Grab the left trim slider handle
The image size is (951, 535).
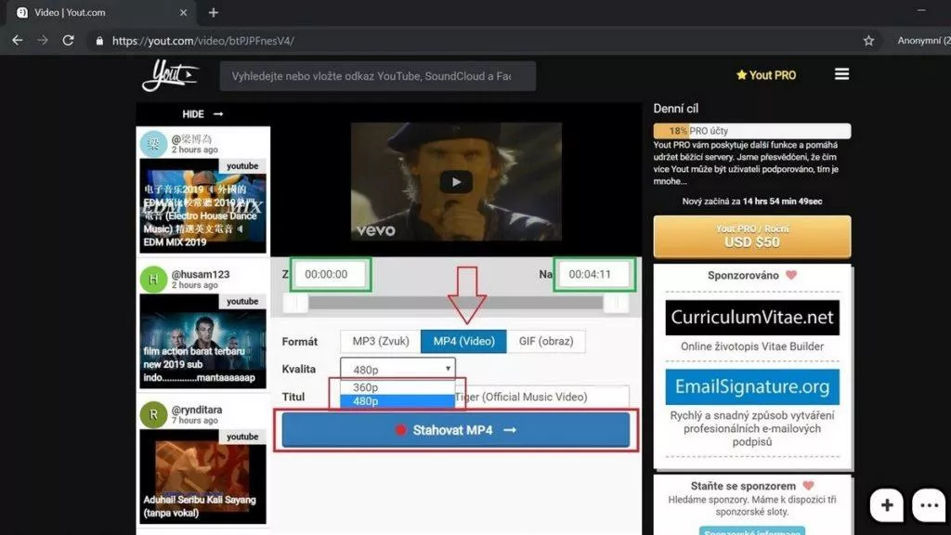tap(296, 303)
